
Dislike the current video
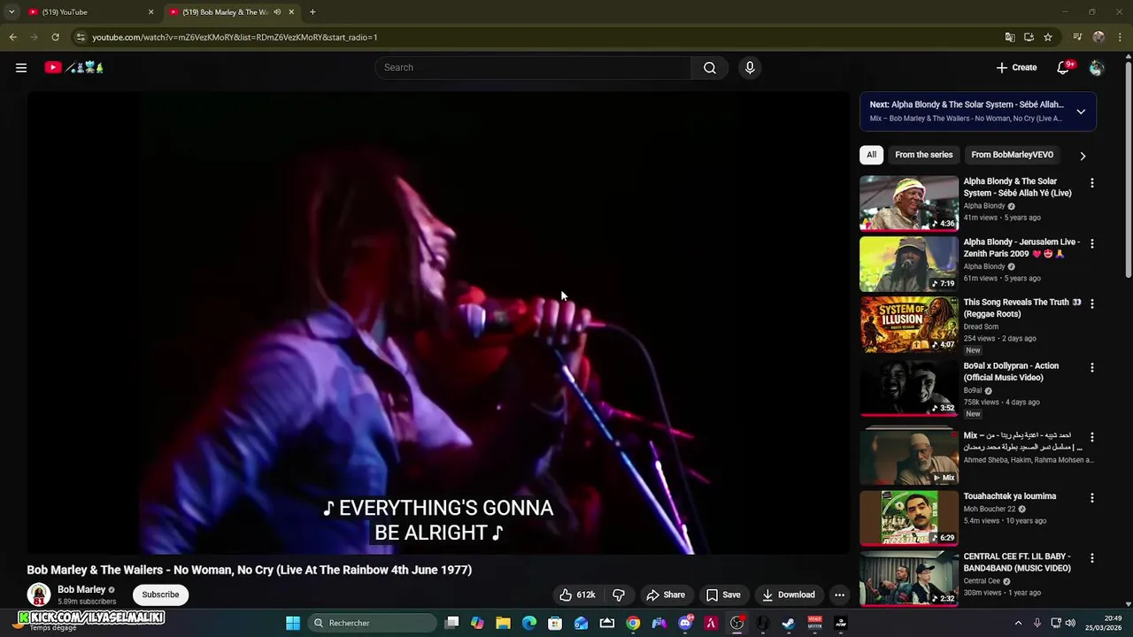pos(619,595)
